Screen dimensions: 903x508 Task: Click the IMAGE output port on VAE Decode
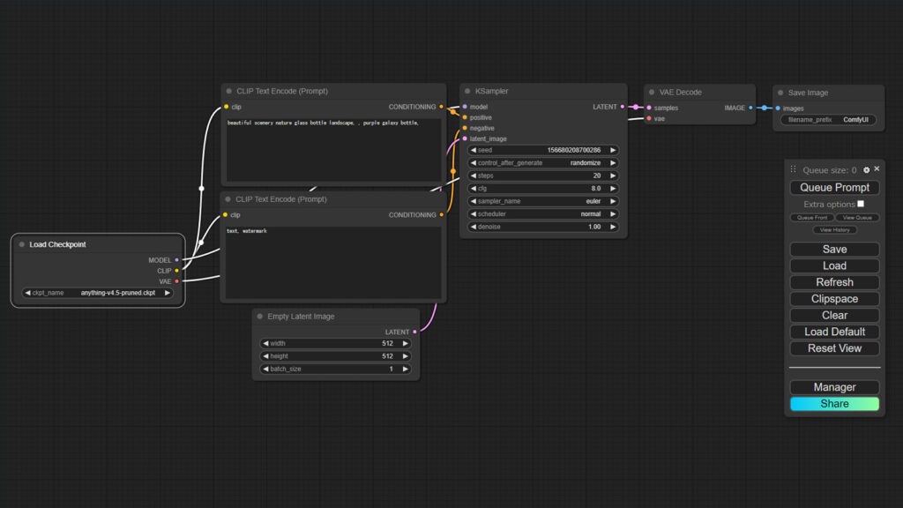click(750, 108)
